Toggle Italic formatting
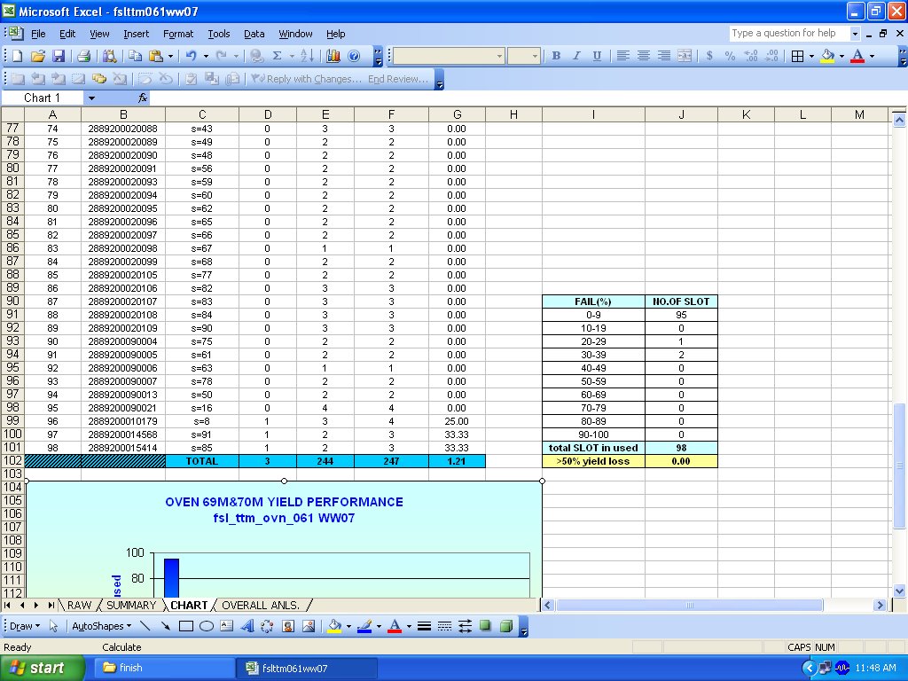The width and height of the screenshot is (908, 681). 576,56
